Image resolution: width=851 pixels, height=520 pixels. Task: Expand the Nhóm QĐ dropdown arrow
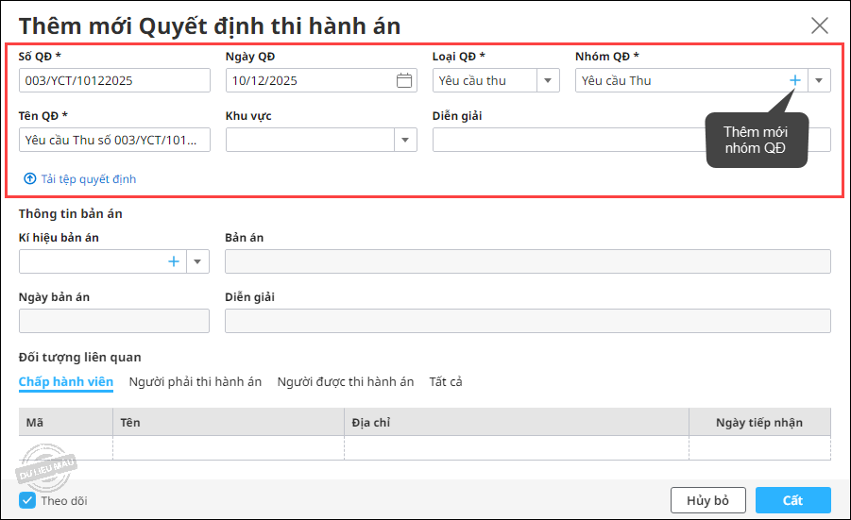[819, 80]
